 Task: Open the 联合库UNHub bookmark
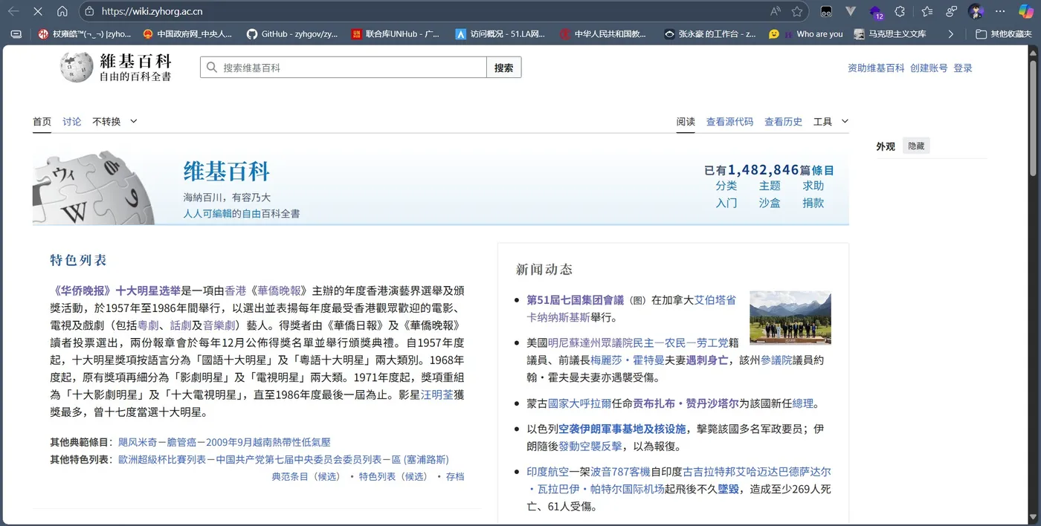pyautogui.click(x=395, y=33)
